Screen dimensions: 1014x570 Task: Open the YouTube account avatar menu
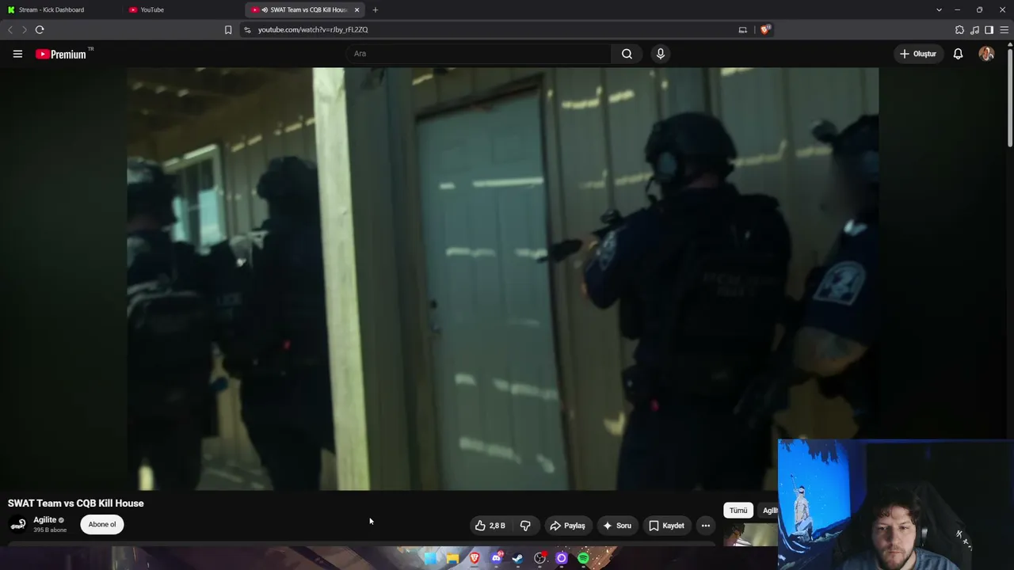pos(986,54)
